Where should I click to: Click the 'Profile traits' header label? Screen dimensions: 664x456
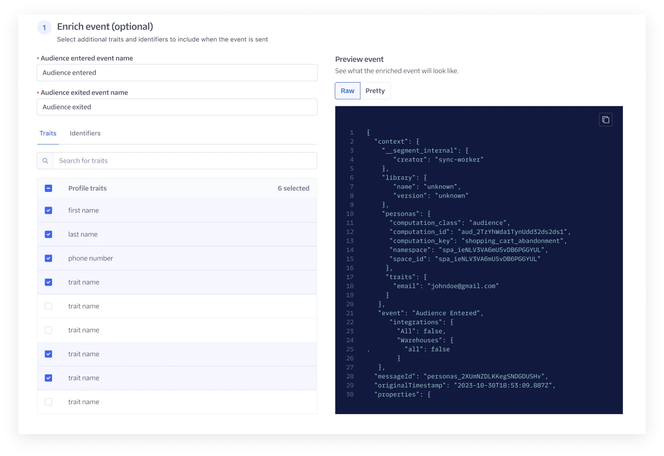click(x=88, y=188)
